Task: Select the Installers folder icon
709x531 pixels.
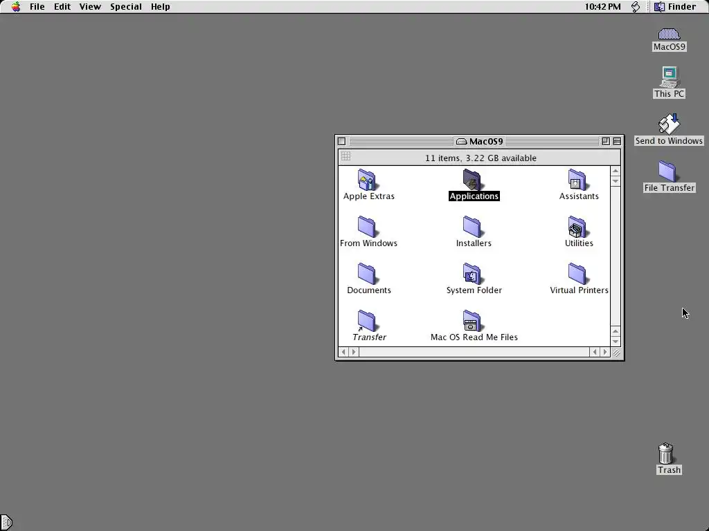Action: coord(472,227)
